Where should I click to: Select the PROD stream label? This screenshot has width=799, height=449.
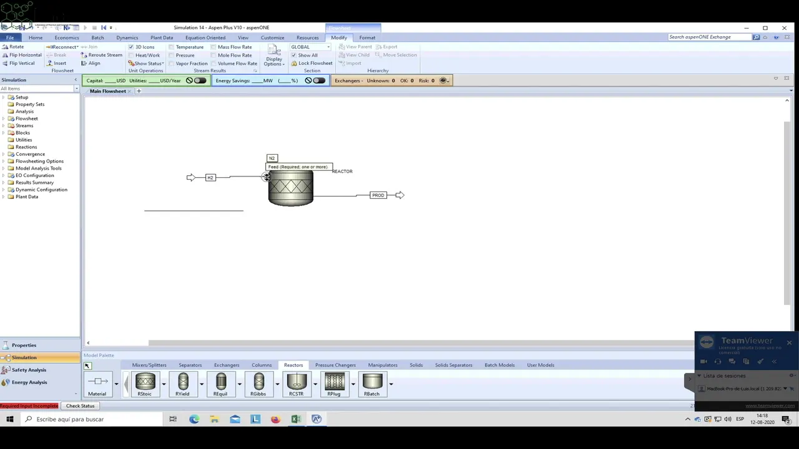click(378, 195)
